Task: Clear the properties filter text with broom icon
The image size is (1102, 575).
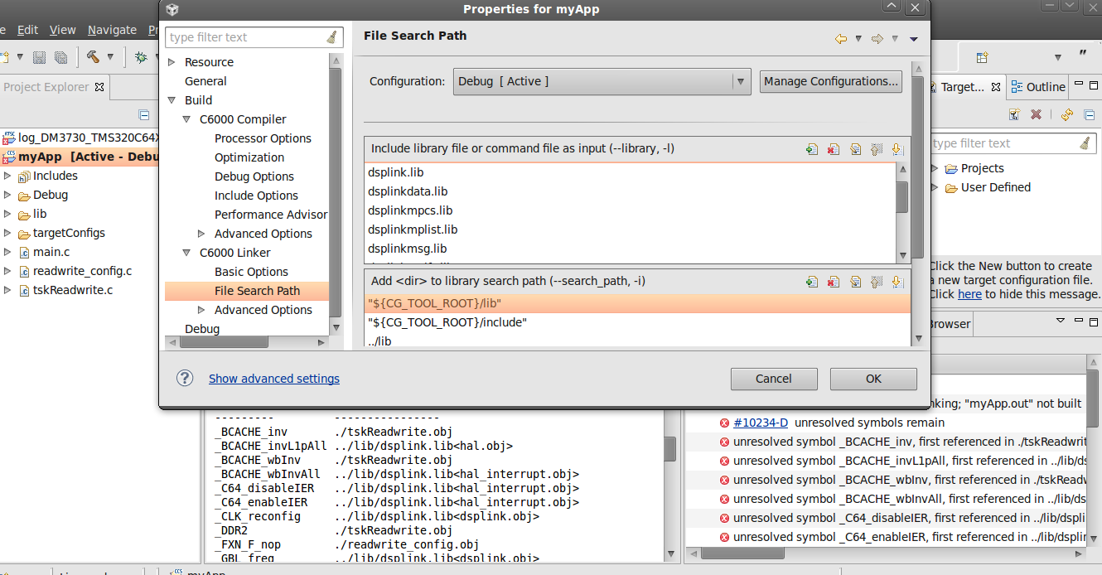Action: click(x=332, y=37)
